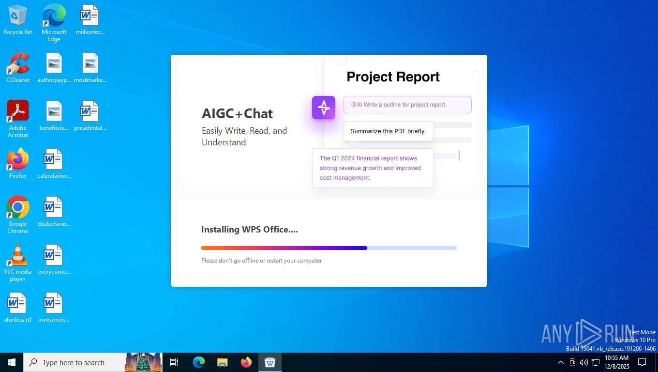This screenshot has width=658, height=372.
Task: Open the Action Center notifications icon
Action: (x=642, y=362)
